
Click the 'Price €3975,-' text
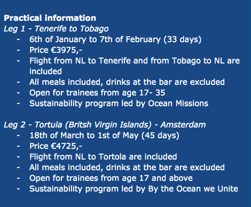click(x=56, y=50)
